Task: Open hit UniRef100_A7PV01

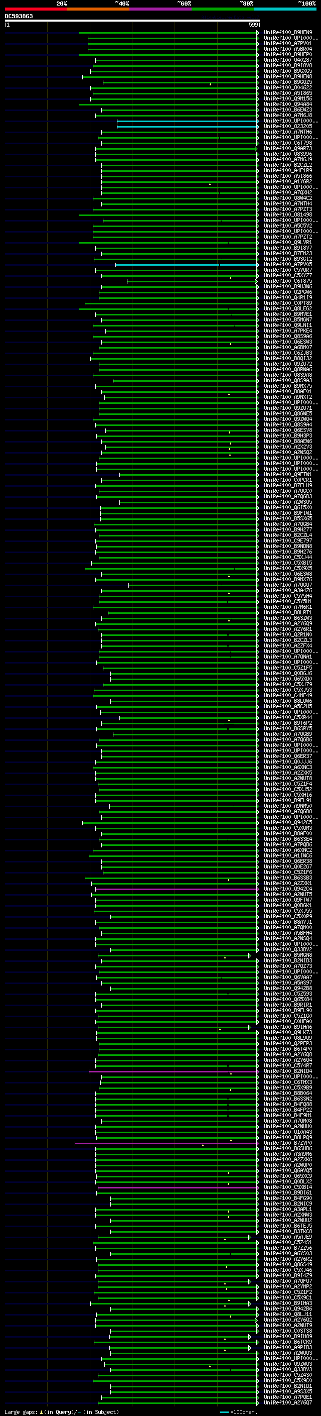Action: 287,43
